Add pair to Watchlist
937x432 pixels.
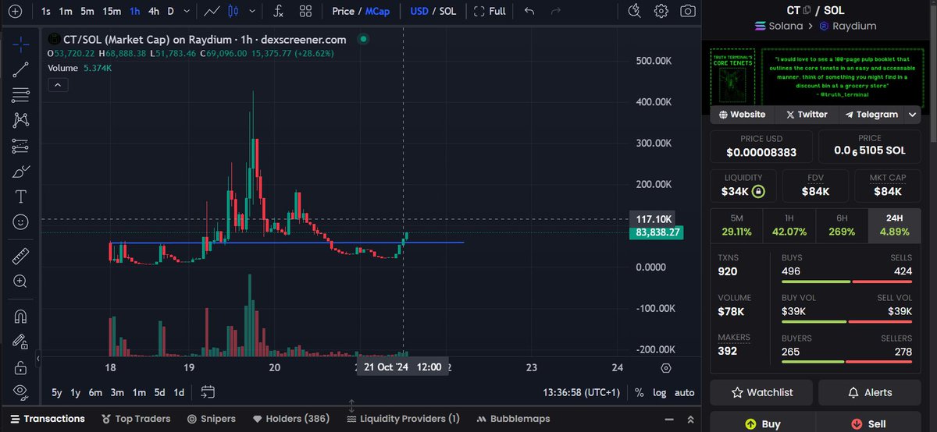point(761,392)
